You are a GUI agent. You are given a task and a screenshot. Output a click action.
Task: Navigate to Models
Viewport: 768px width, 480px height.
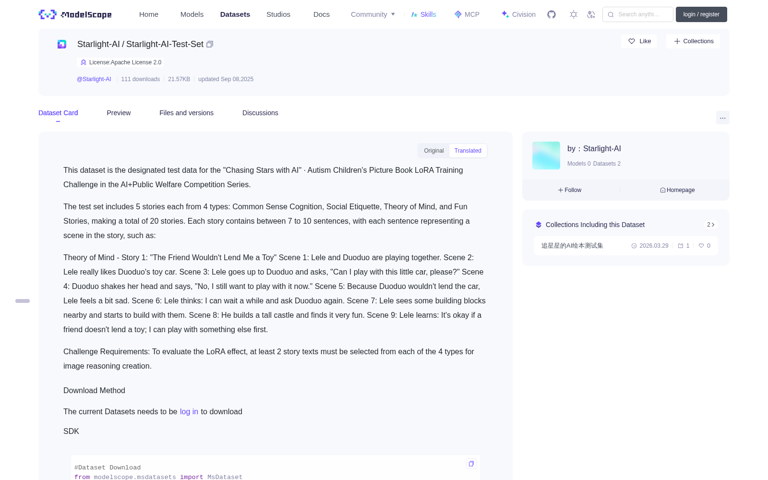coord(192,14)
